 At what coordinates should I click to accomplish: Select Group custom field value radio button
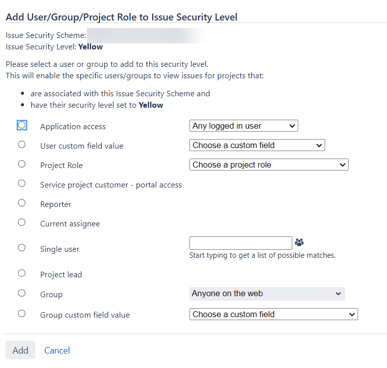(22, 314)
